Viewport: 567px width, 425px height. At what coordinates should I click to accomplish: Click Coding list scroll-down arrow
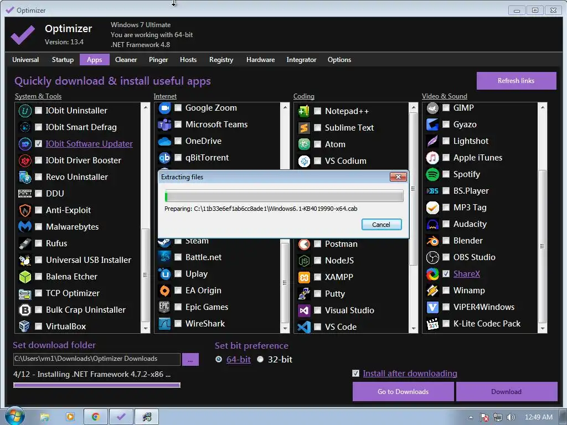click(413, 329)
